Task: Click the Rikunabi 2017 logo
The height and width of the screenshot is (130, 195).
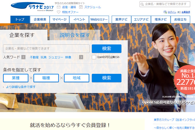Action: [32, 7]
